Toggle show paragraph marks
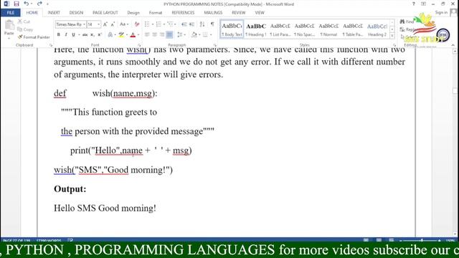Image resolution: width=459 pixels, height=258 pixels. [212, 24]
